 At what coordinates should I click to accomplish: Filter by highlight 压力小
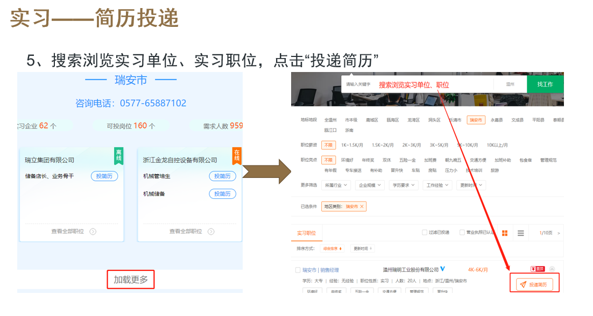click(451, 170)
